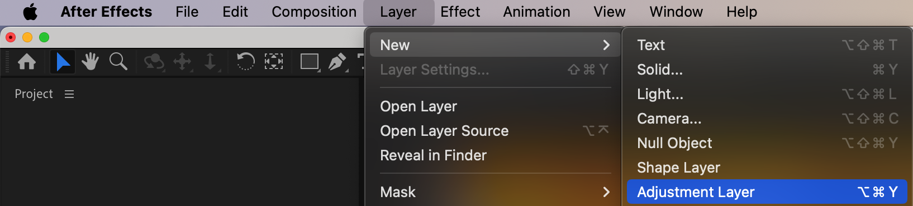Select the Orbit camera tool
913x206 pixels.
[x=154, y=62]
